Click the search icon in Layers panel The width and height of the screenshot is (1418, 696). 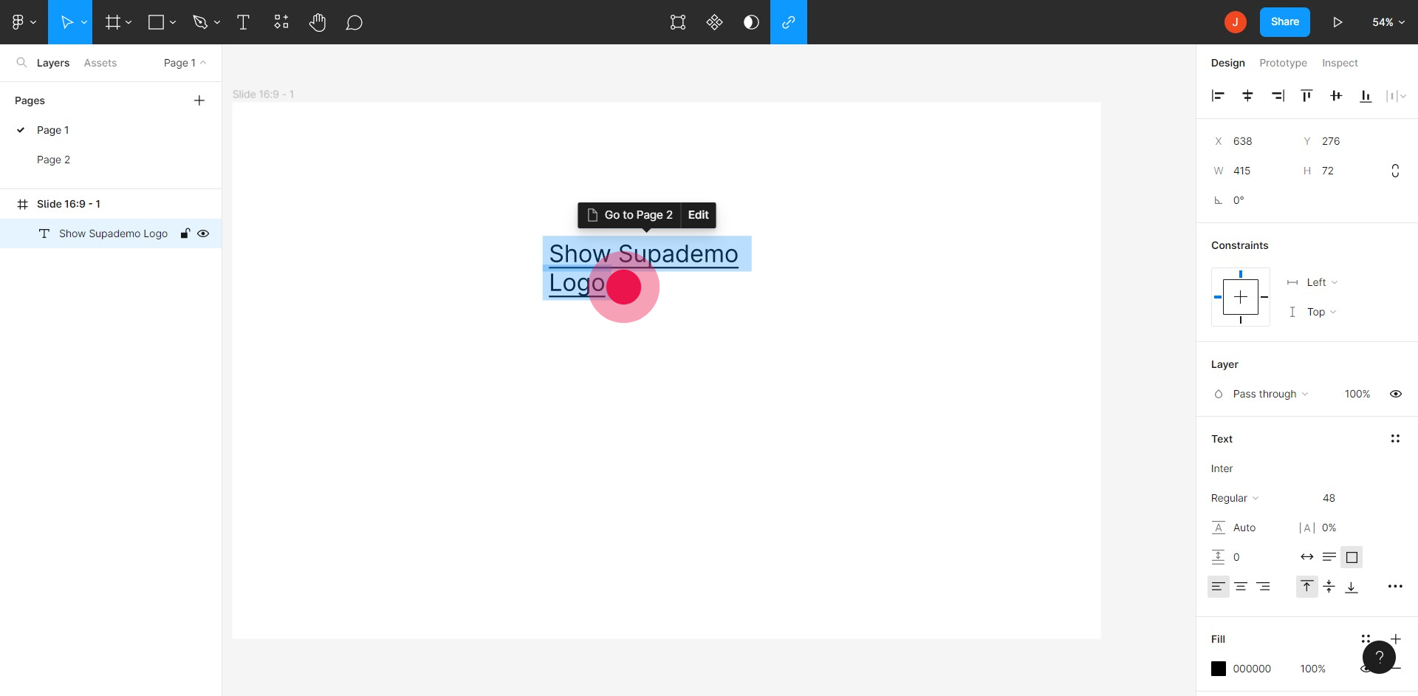[x=21, y=63]
